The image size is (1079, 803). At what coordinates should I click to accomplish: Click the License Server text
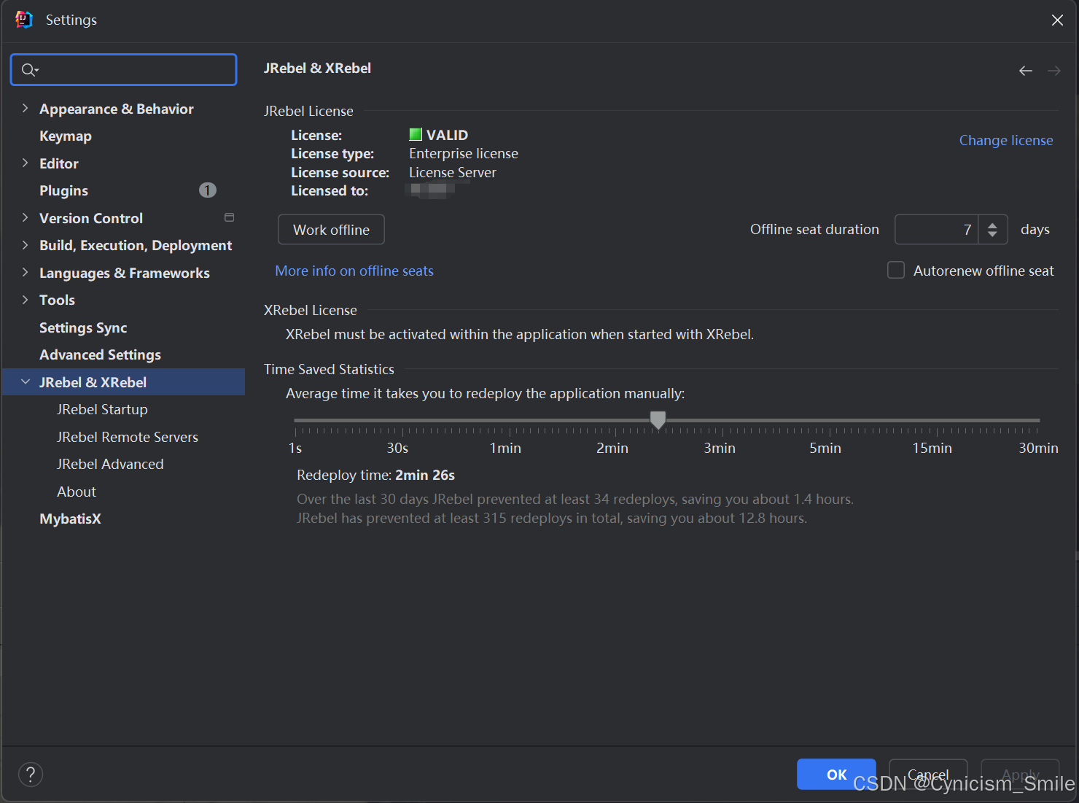[453, 172]
